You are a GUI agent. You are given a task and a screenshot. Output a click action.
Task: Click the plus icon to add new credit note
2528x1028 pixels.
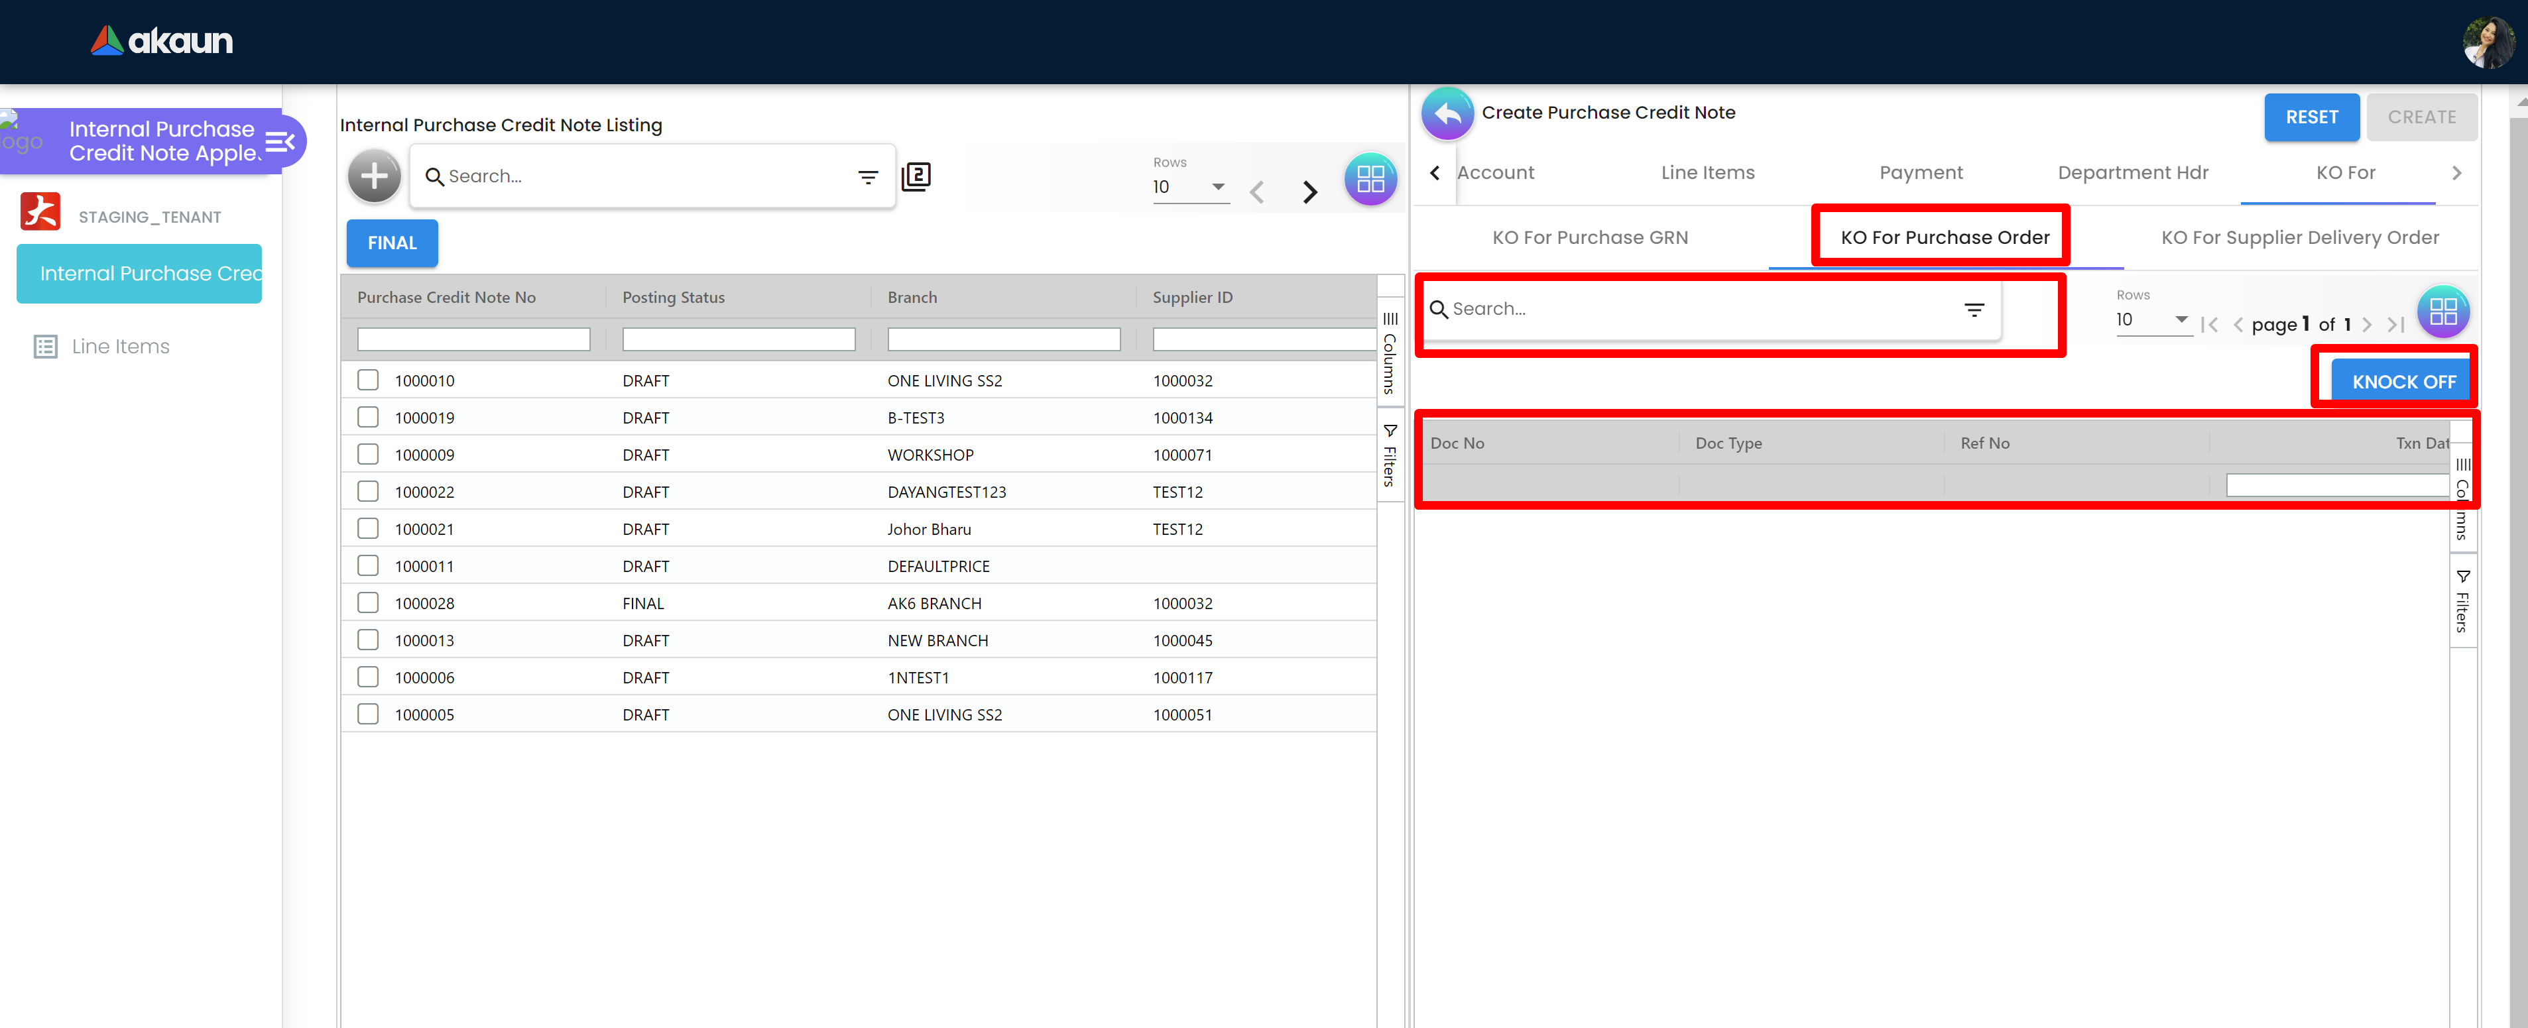pos(374,176)
